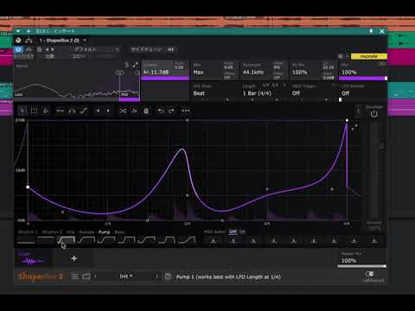
Task: Click the band solo S icon
Action: point(127,65)
